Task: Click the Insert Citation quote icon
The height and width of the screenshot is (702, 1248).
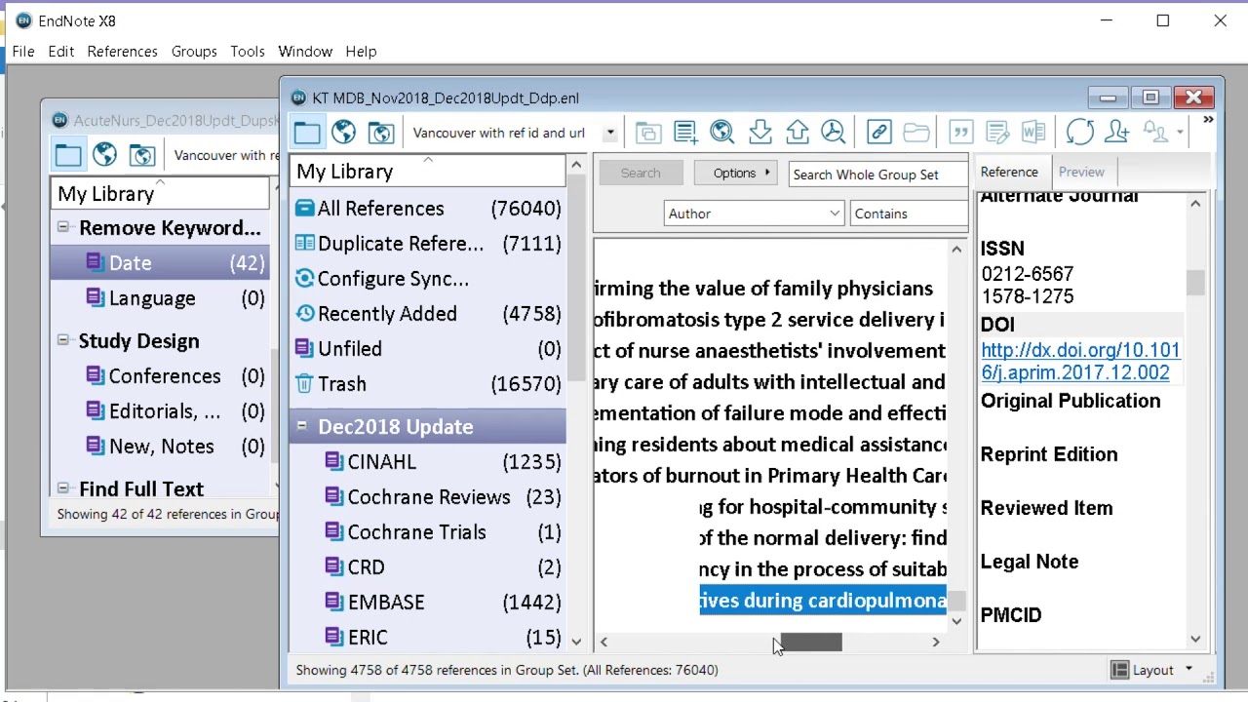Action: pos(960,133)
